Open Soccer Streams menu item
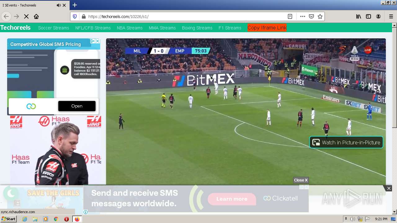 54,28
